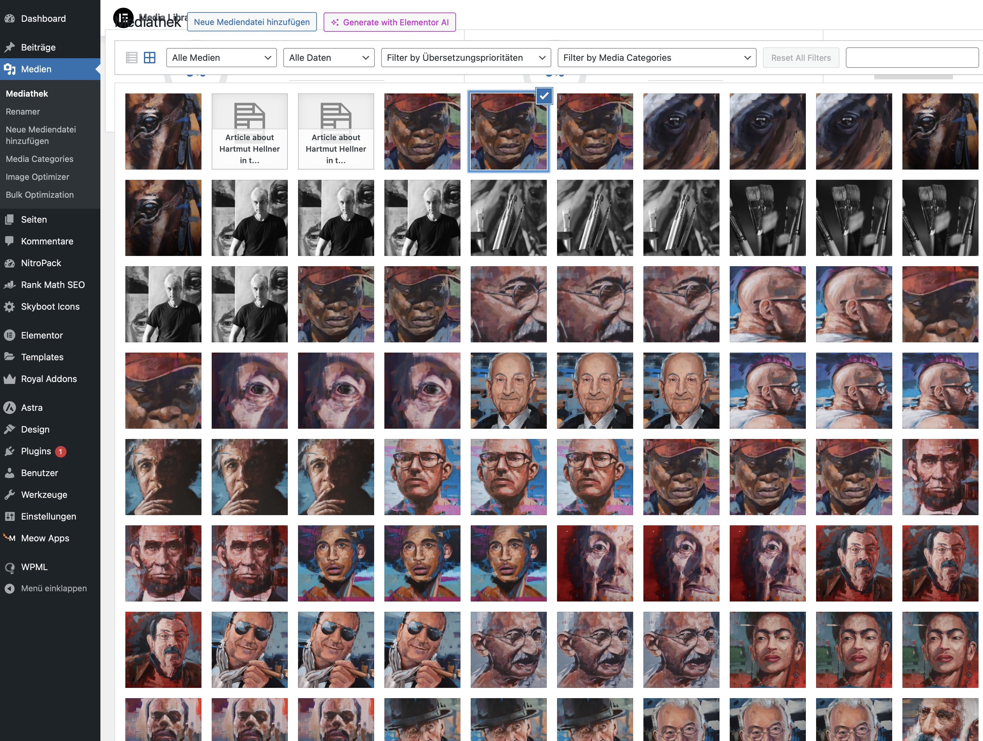The height and width of the screenshot is (741, 983).
Task: Open Elementor in the sidebar
Action: (x=42, y=335)
